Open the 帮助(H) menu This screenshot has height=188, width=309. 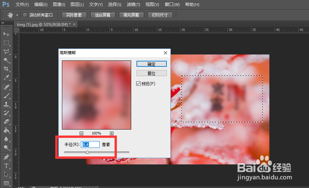[x=192, y=4]
